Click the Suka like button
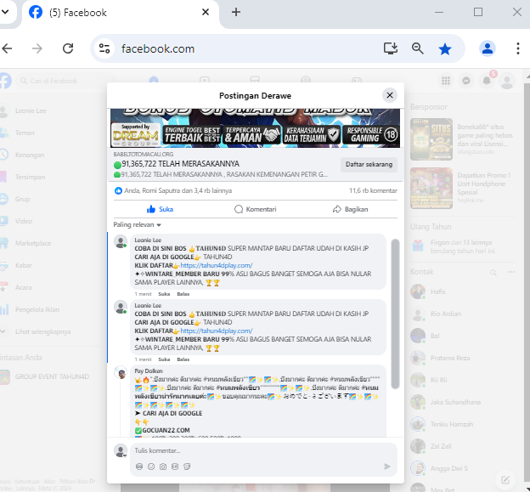This screenshot has width=530, height=492. click(161, 209)
